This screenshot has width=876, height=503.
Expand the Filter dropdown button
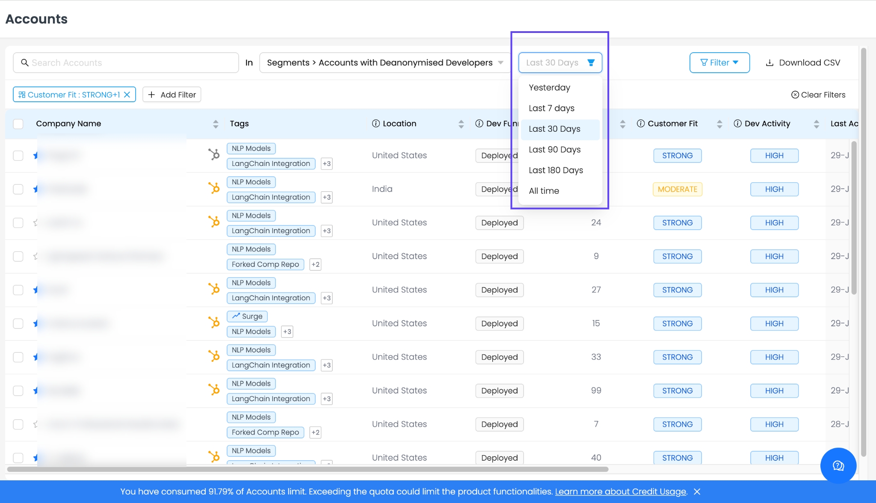click(719, 63)
